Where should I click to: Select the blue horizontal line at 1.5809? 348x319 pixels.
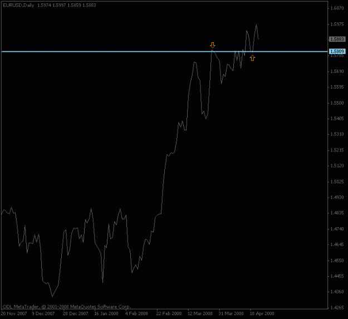coord(164,51)
